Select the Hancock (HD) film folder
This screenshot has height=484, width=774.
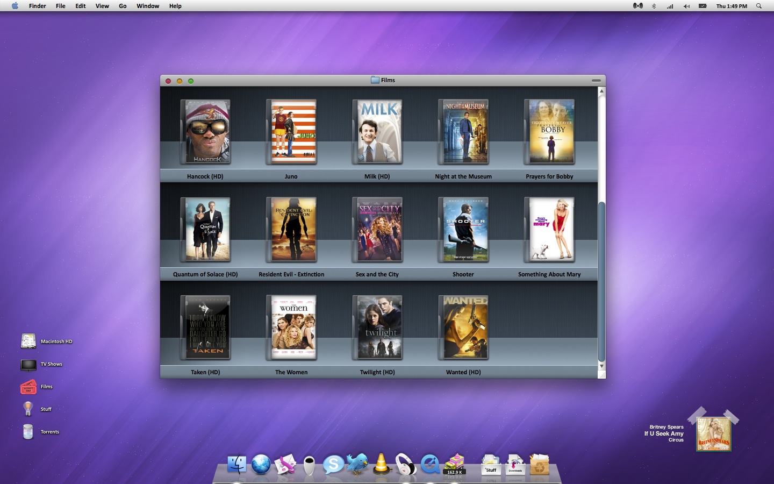pos(205,132)
